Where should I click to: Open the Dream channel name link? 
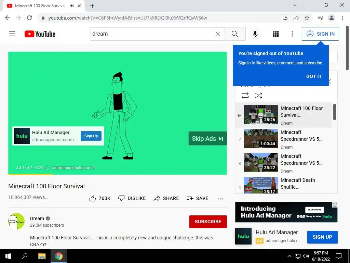pyautogui.click(x=37, y=218)
